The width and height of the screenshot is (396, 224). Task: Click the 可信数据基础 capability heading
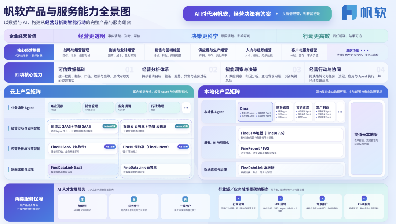72,69
